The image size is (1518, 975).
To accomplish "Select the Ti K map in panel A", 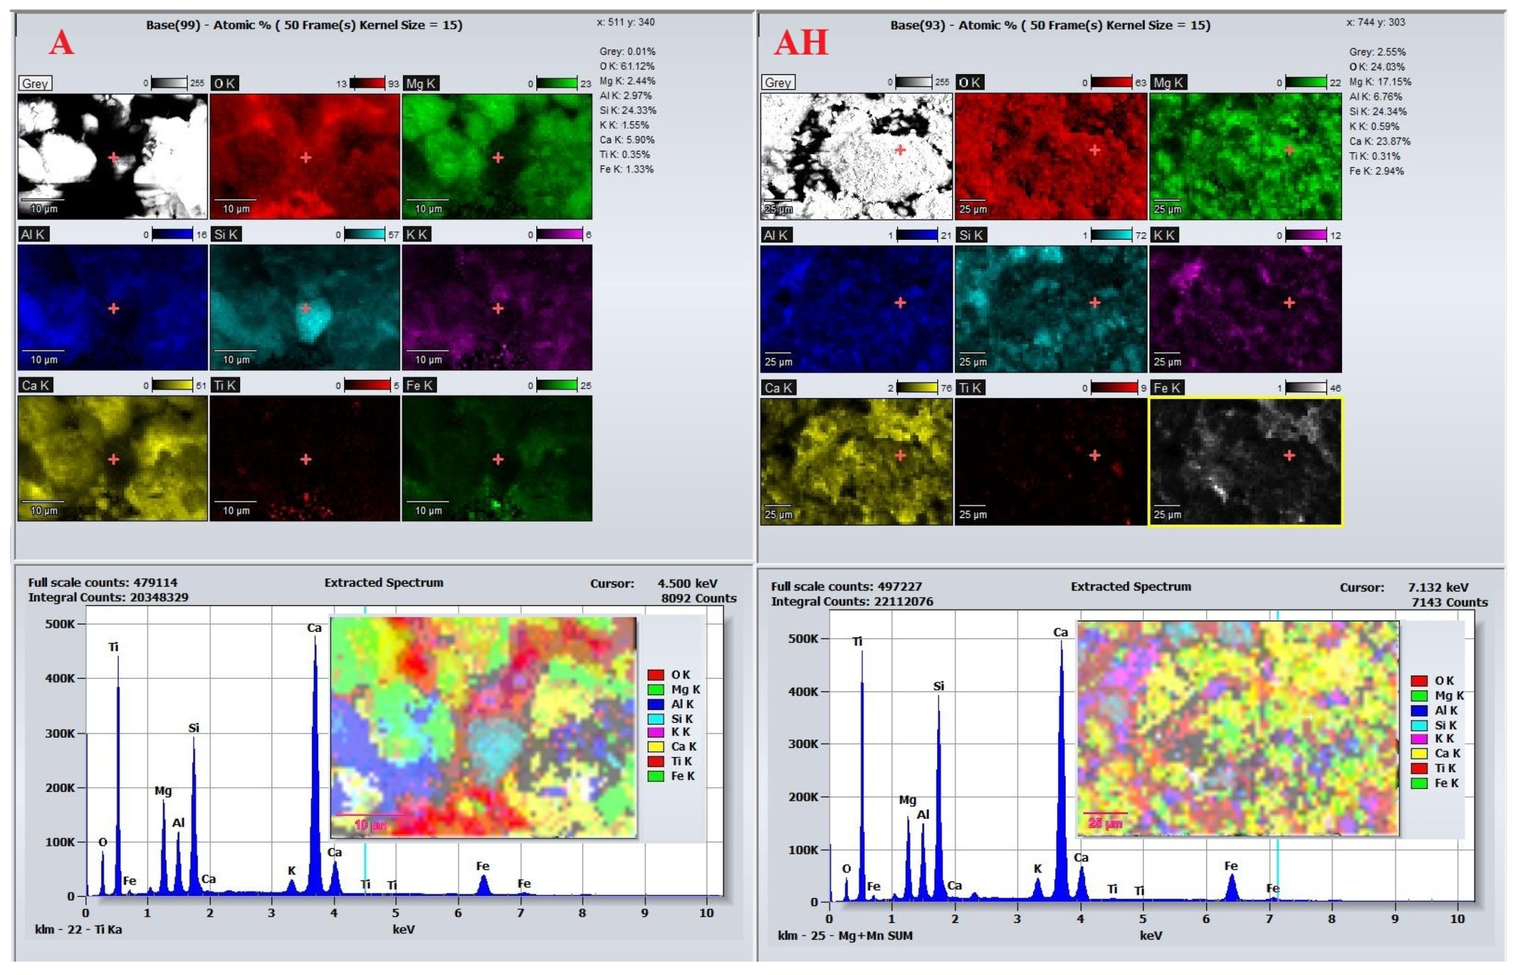I will [x=305, y=458].
